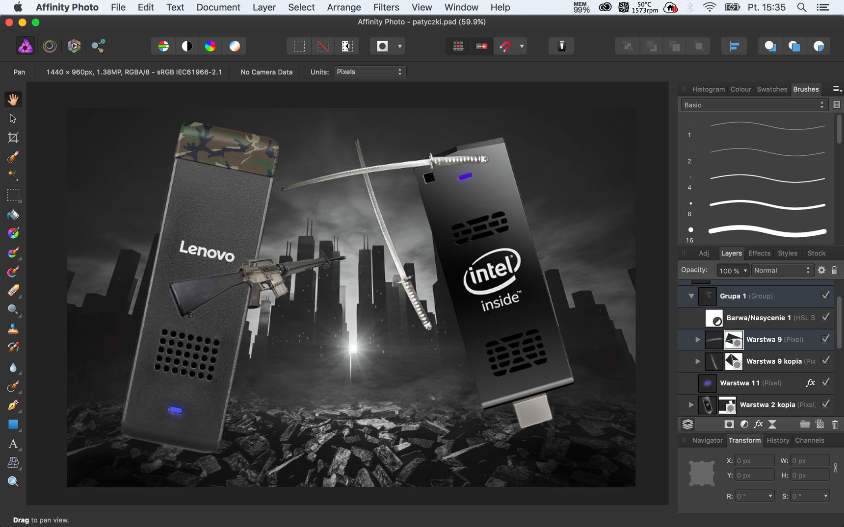This screenshot has height=527, width=844.
Task: Select the Move tool arrow
Action: (13, 119)
